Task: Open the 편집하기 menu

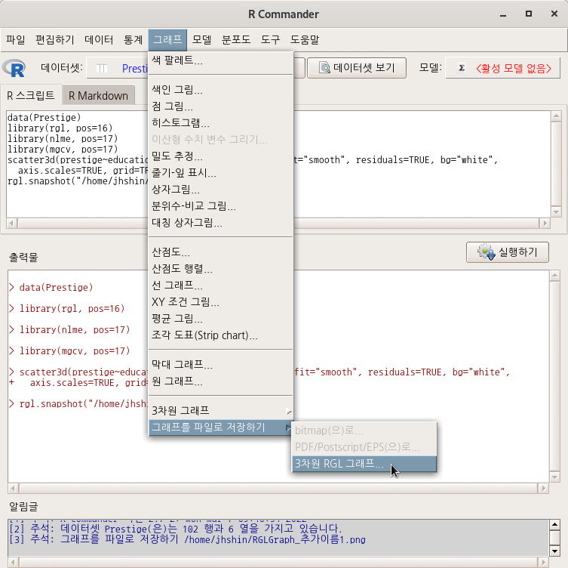Action: 55,39
